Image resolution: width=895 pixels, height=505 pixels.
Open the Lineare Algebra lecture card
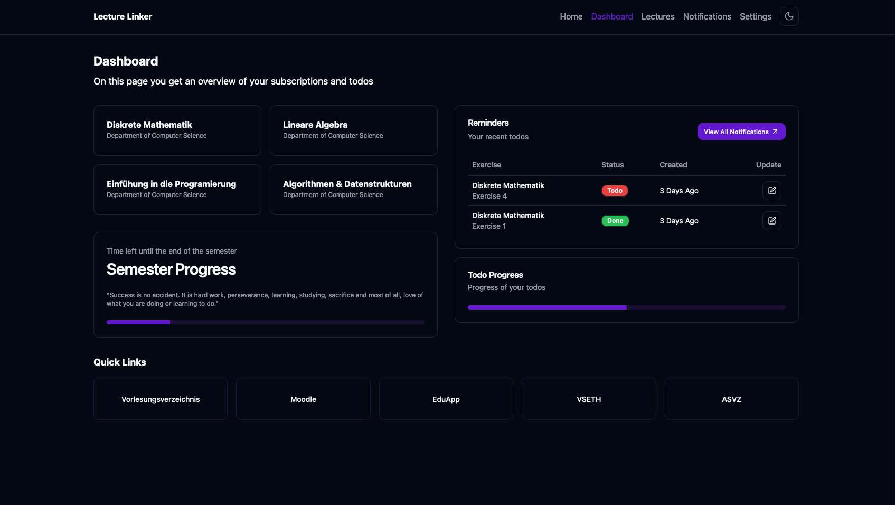point(353,130)
